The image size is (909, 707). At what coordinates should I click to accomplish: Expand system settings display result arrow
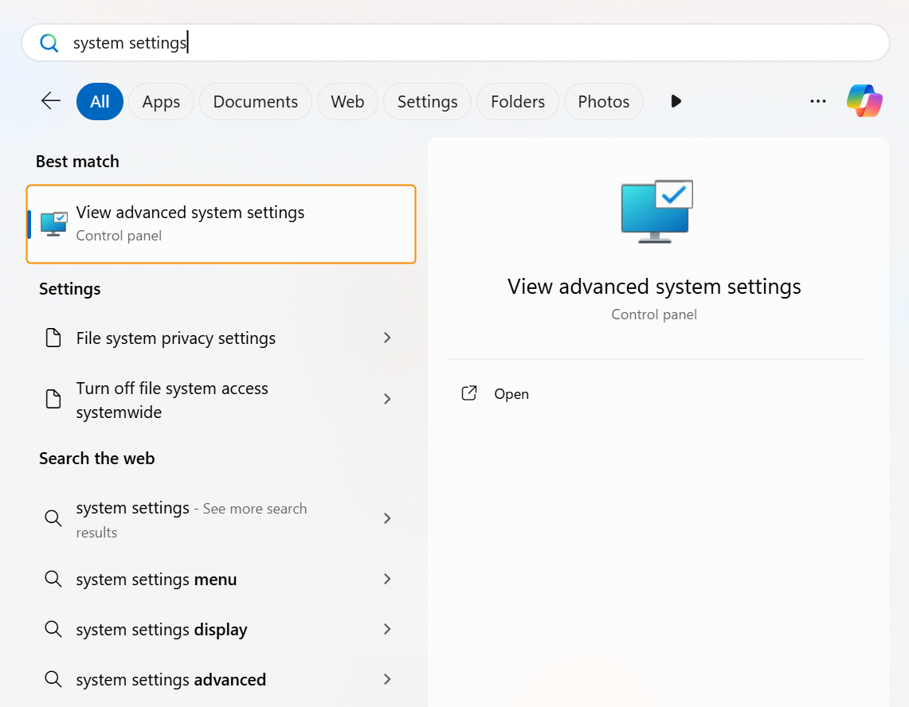pos(387,629)
